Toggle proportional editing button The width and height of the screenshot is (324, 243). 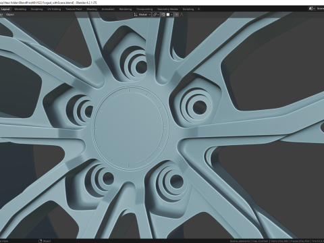point(177,15)
